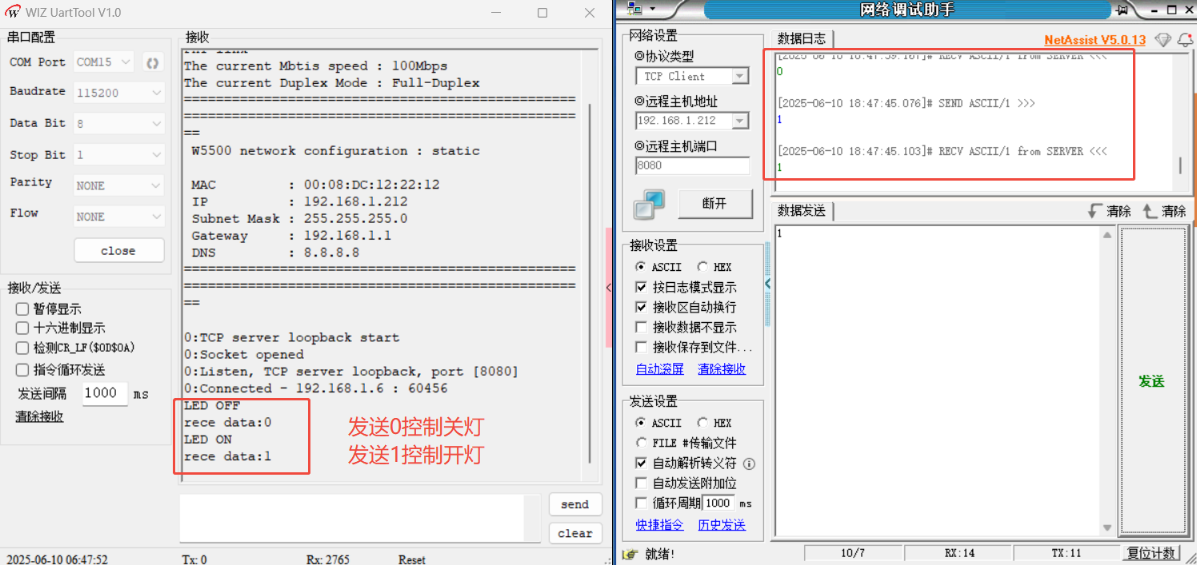1197x565 pixels.
Task: Open the NetAssist system menu icon
Action: [x=635, y=9]
